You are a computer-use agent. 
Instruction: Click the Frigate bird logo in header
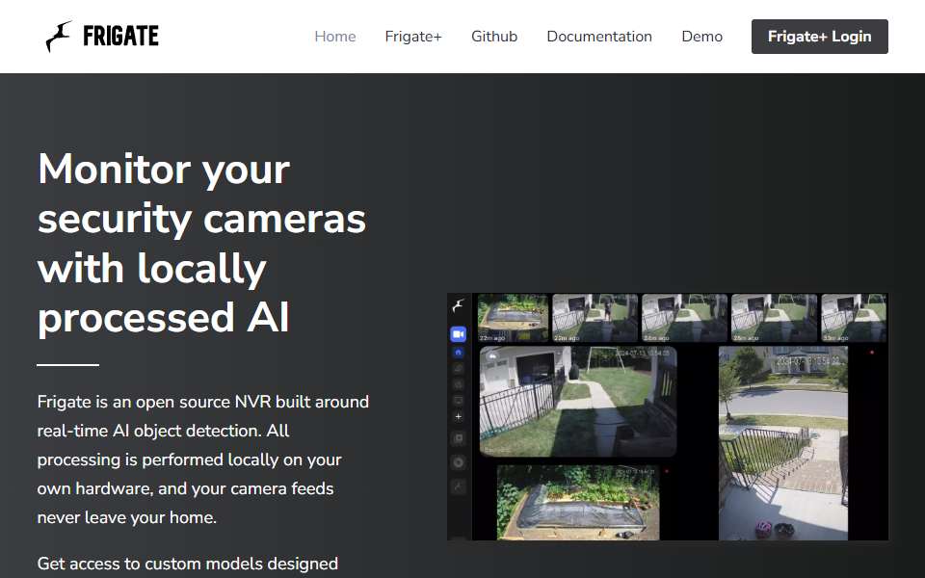(x=59, y=37)
